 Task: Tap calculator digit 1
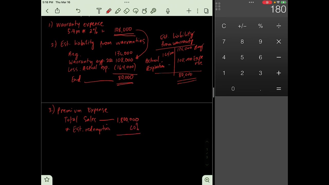[x=224, y=73]
